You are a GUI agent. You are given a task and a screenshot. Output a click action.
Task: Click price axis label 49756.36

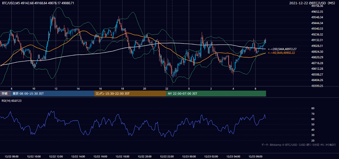pos(317,6)
